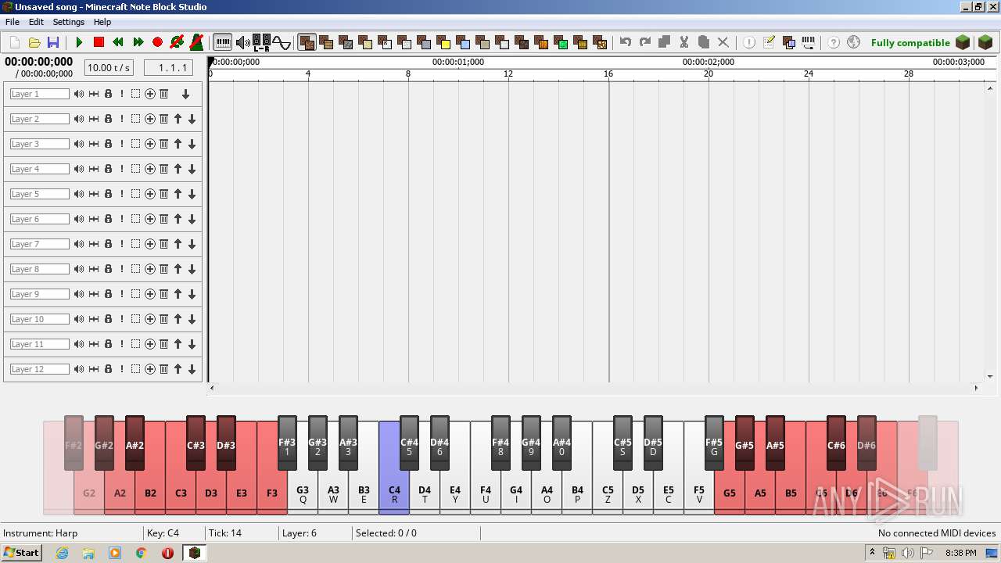Open song properties with the notepad icon
This screenshot has height=563, width=1001.
pyautogui.click(x=769, y=42)
